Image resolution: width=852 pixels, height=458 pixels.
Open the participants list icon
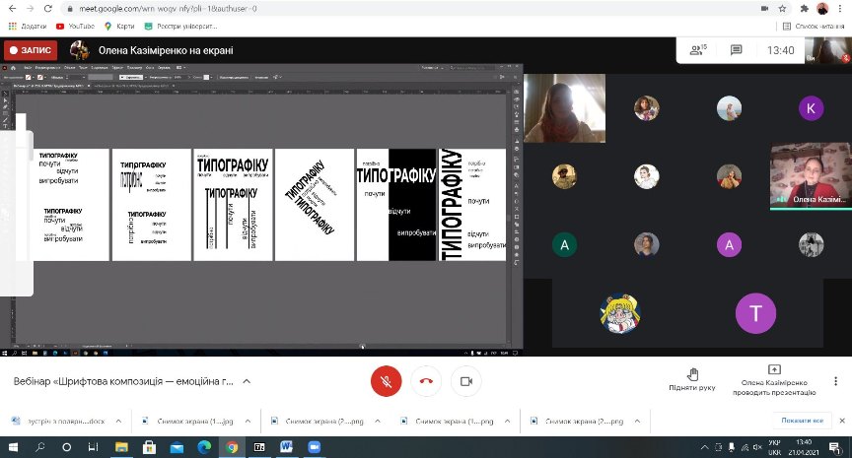pyautogui.click(x=698, y=50)
